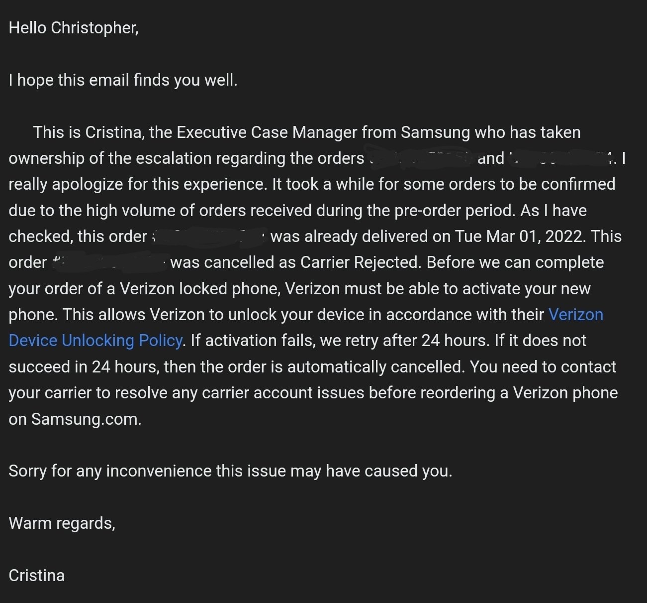This screenshot has height=603, width=647.
Task: Click the "Tue Mar 01, 2022" delivery date
Action: pos(518,237)
